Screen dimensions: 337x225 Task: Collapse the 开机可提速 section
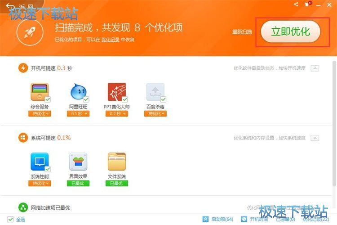[315, 68]
